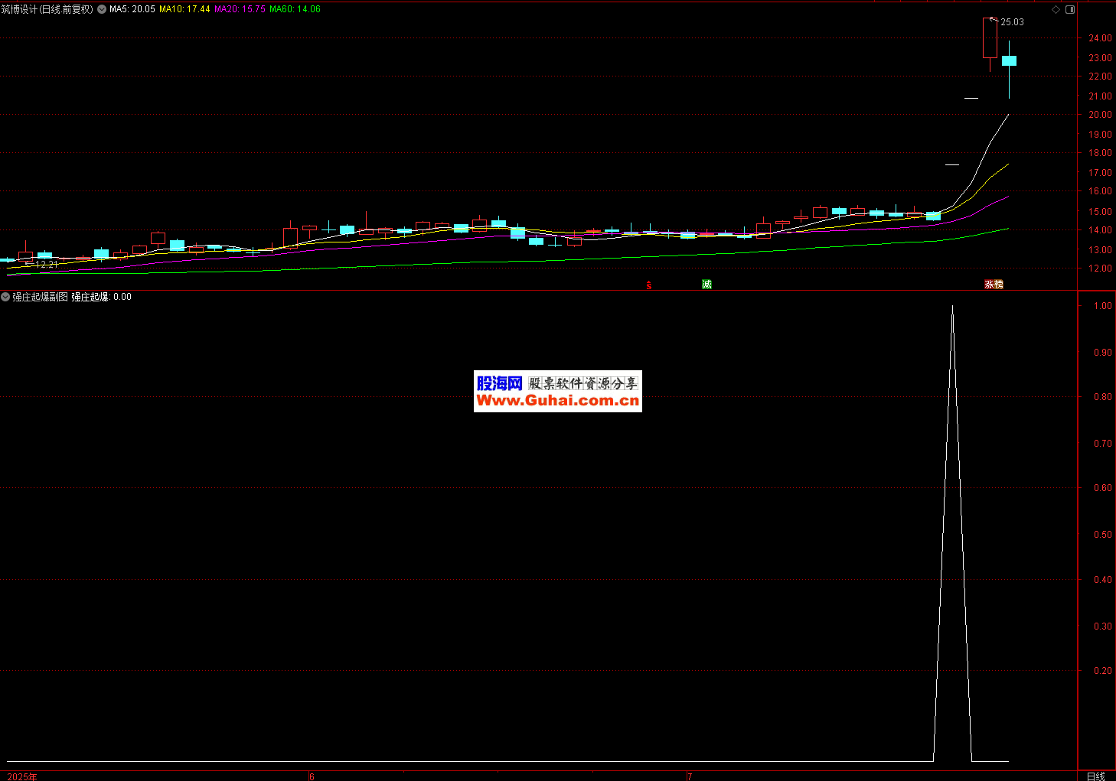Viewport: 1116px width, 781px height.
Task: Click the 14.00 price axis label
Action: point(1100,230)
